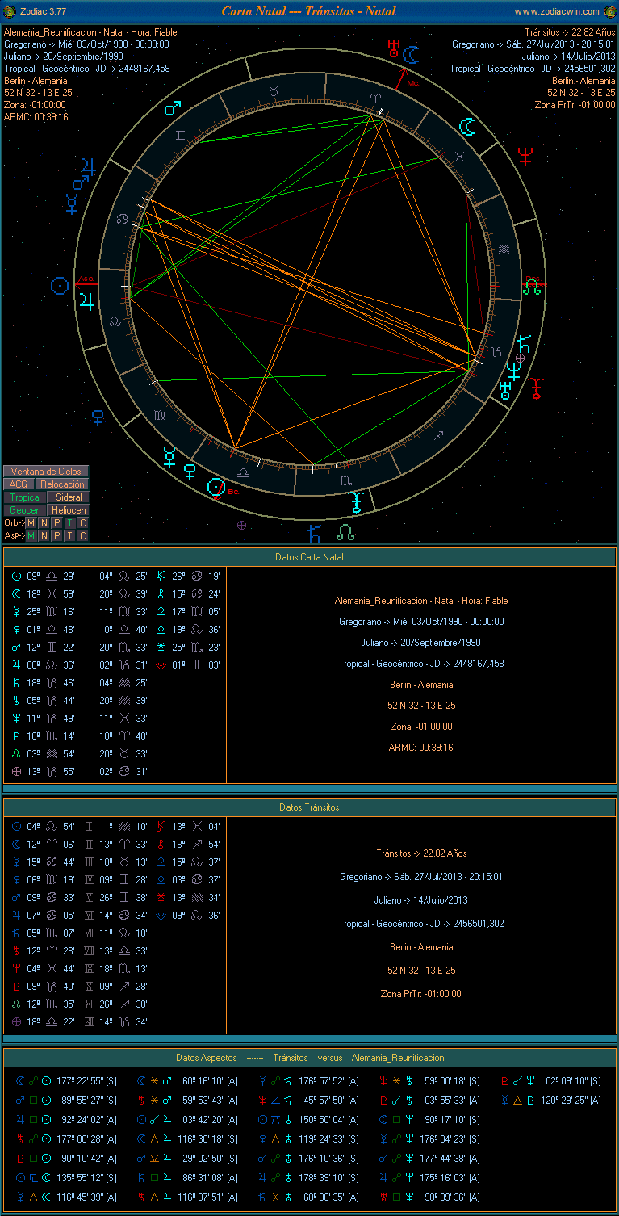Select the red Neptune trident glyph

[525, 154]
